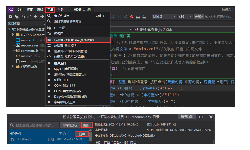
Task: Open the 视图 menu
Action: click(x=30, y=10)
